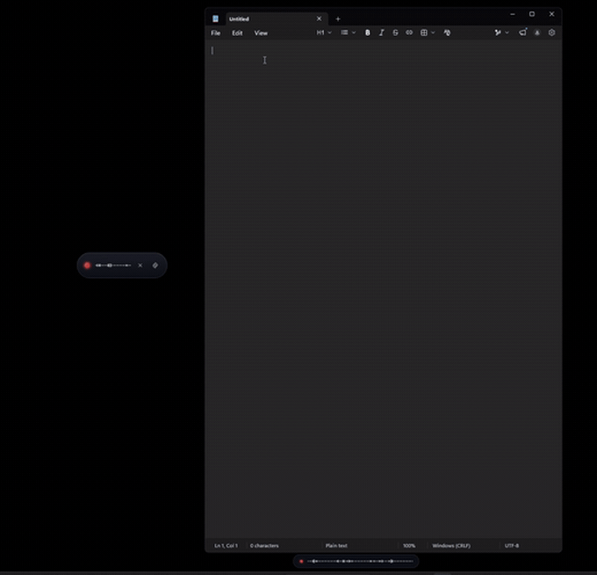
Task: Click the feedback megaphone icon
Action: pos(522,33)
